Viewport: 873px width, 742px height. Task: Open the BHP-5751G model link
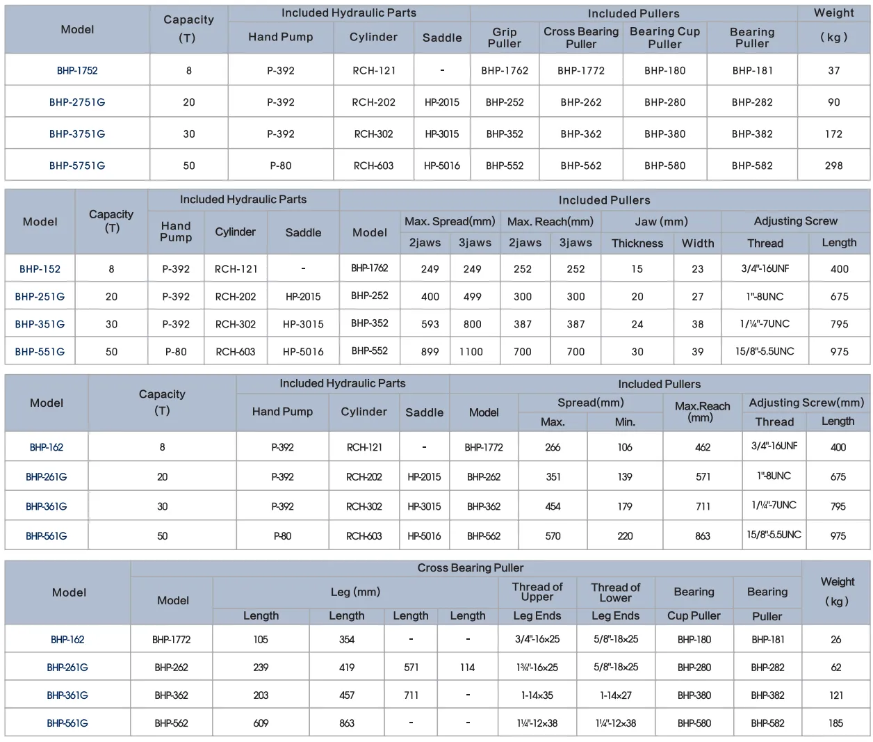tap(77, 166)
